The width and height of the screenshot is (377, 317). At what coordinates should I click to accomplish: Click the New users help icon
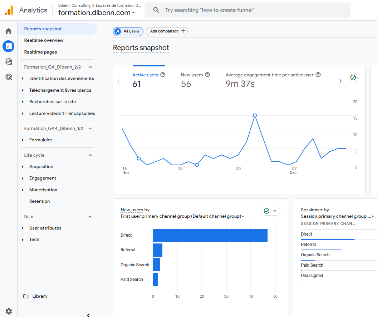coord(207,75)
